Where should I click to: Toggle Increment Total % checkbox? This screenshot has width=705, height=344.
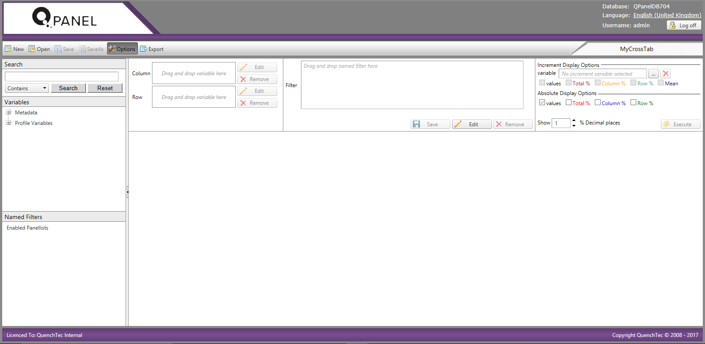pos(569,83)
